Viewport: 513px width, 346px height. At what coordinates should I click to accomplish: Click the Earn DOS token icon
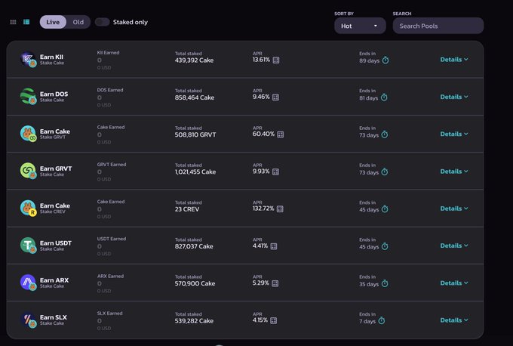tap(28, 97)
